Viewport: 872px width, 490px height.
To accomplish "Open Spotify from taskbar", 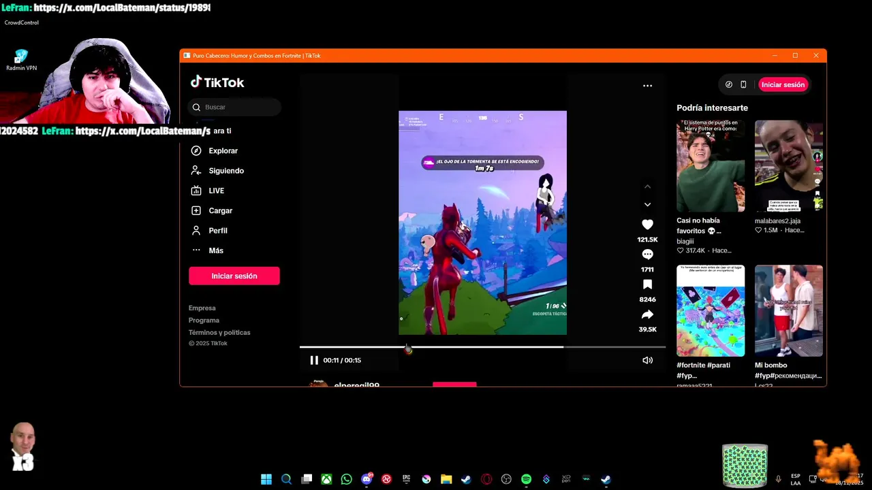I will 526,479.
